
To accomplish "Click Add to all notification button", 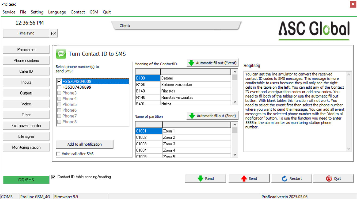I will 84,144.
